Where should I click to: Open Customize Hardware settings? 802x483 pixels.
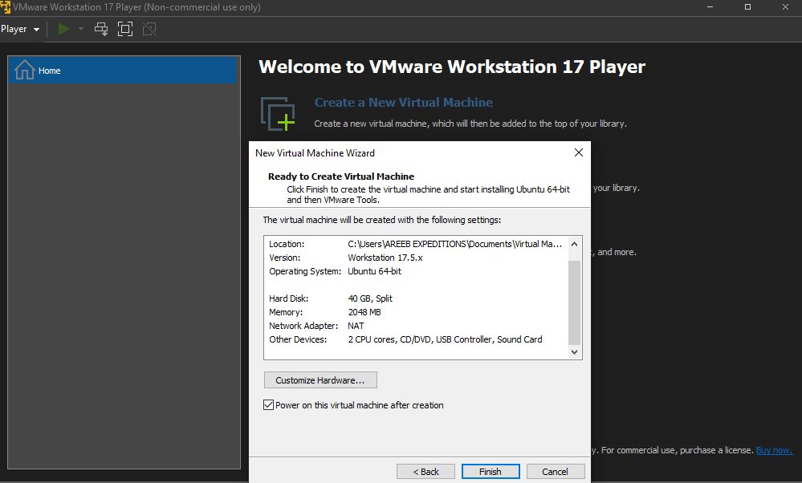coord(320,380)
